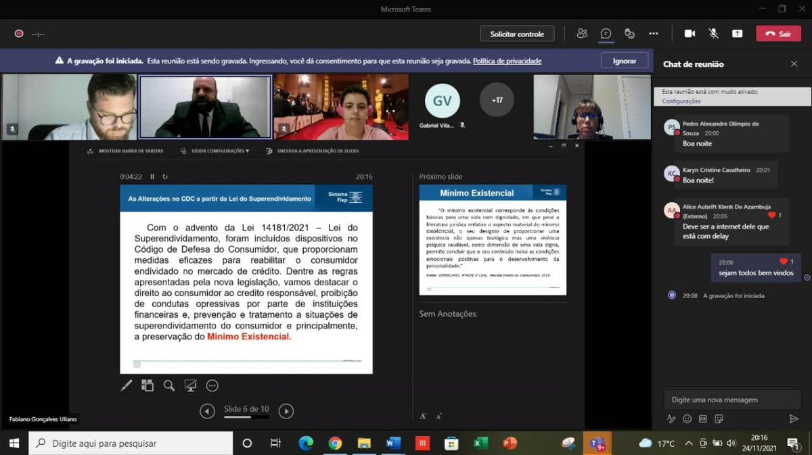The image size is (812, 455).
Task: Go to the previous slide
Action: (x=207, y=411)
